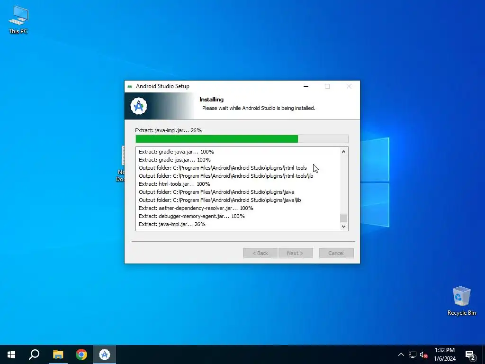Click the green installation progress bar
The image size is (485, 364).
click(x=242, y=139)
